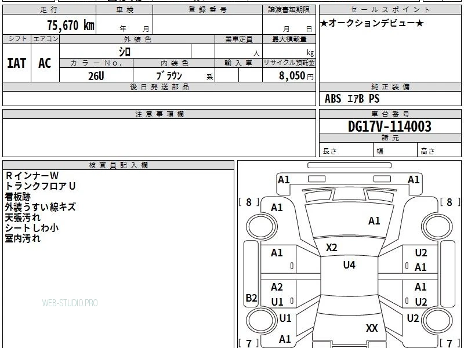
Task: Click the セールスポイント header
Action: pos(390,10)
